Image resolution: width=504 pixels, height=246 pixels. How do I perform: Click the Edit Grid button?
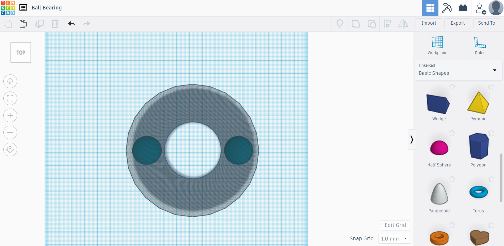click(395, 225)
